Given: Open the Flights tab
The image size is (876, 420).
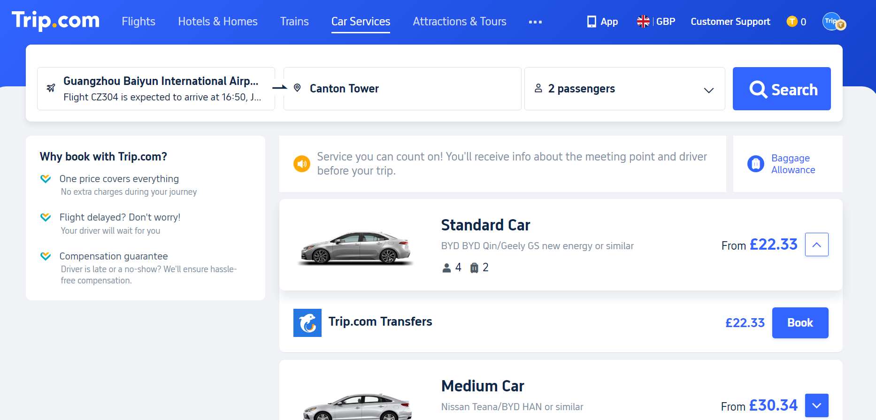Looking at the screenshot, I should (x=138, y=22).
